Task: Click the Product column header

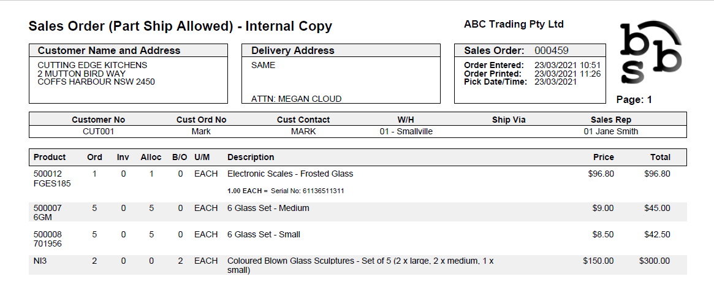Action: (x=50, y=157)
